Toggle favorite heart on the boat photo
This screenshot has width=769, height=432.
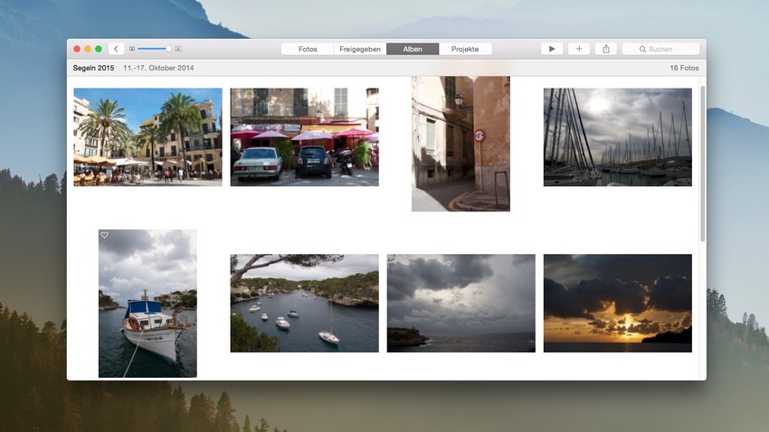[x=104, y=236]
